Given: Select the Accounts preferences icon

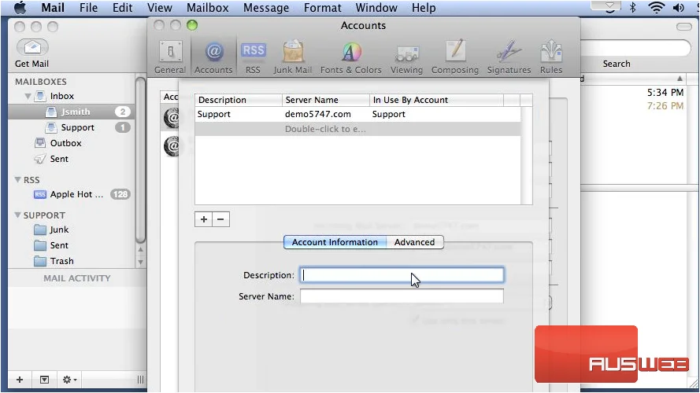Looking at the screenshot, I should click(213, 57).
